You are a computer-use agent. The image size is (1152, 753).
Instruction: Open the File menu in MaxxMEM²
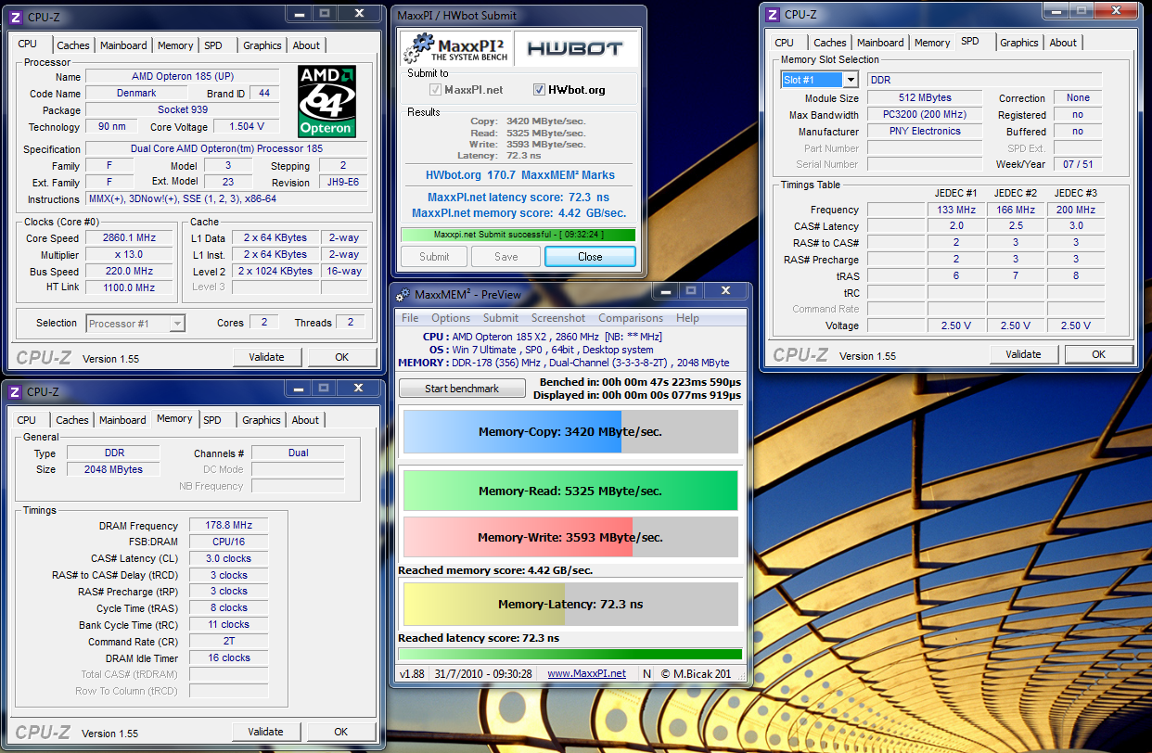pos(409,318)
